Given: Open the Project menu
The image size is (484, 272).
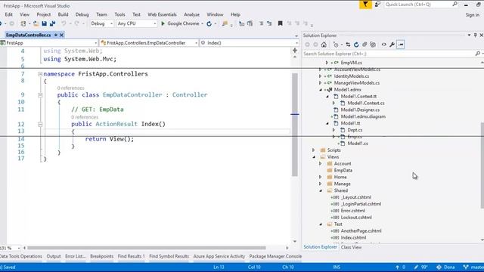Looking at the screenshot, I should (x=44, y=14).
